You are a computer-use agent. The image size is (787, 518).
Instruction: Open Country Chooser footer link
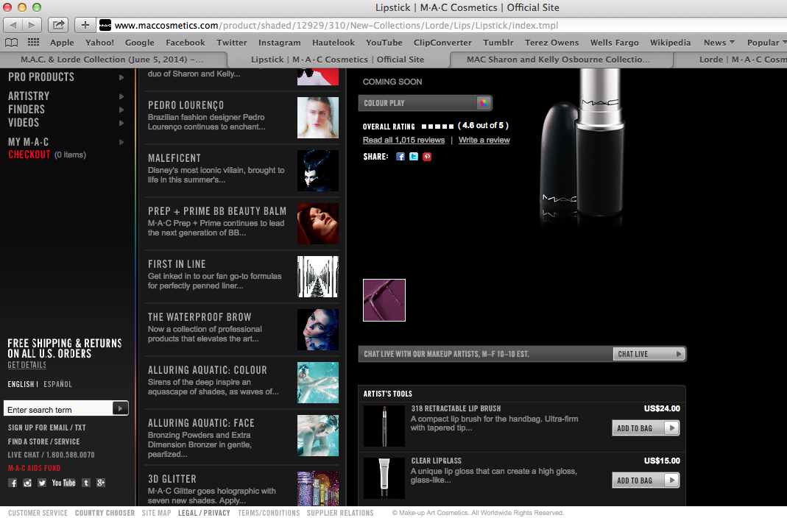105,513
